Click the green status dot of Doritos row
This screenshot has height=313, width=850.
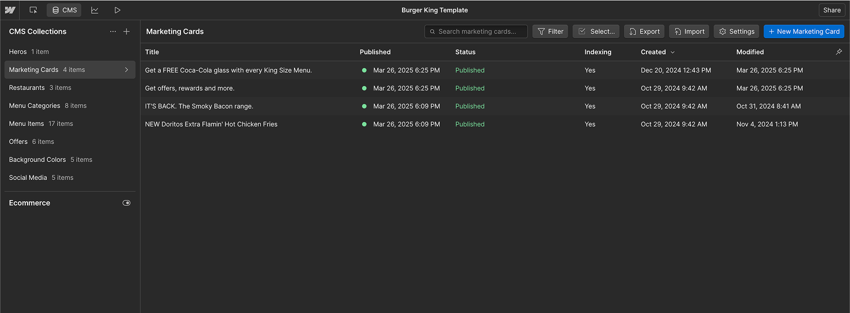pos(364,124)
